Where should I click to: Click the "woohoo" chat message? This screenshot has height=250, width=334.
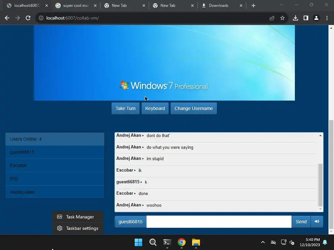click(x=154, y=205)
